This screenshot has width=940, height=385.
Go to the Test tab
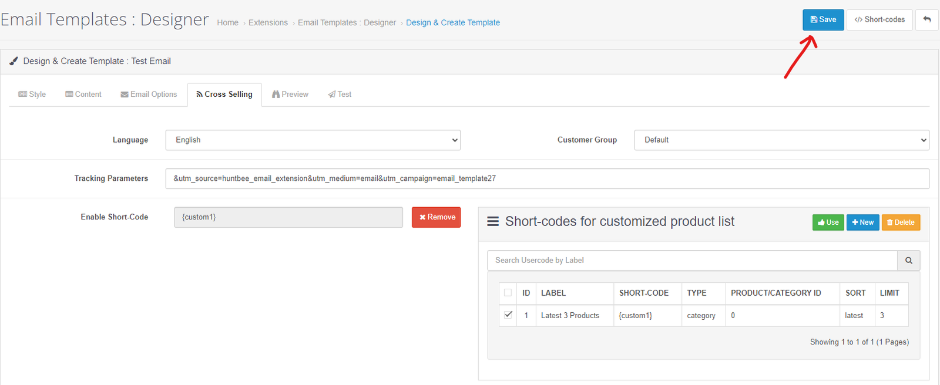click(x=340, y=94)
